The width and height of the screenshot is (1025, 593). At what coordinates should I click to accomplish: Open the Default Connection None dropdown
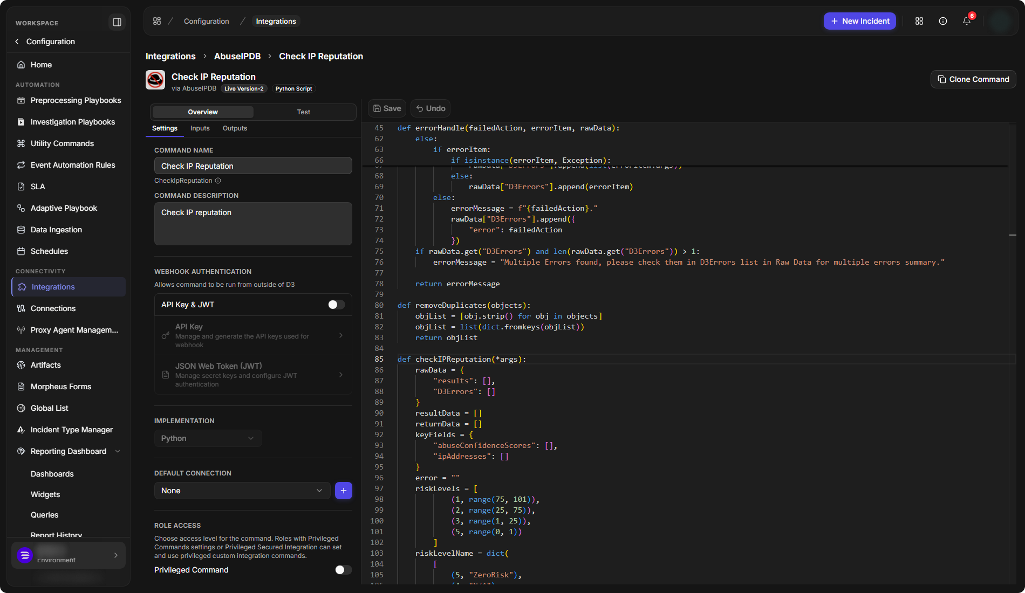tap(242, 491)
